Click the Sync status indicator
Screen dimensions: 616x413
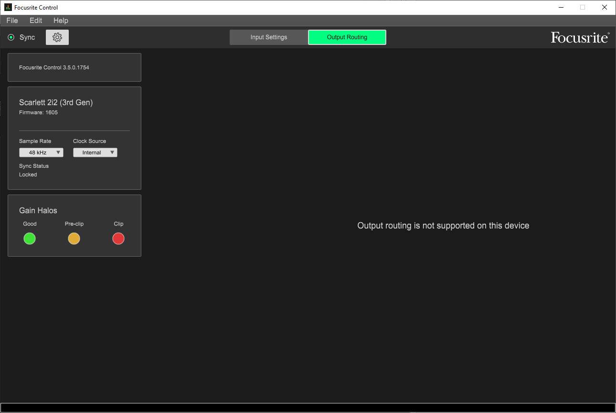[x=11, y=37]
